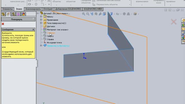
Task: Click the Переместить объекты move icon
Action: click(x=94, y=5)
